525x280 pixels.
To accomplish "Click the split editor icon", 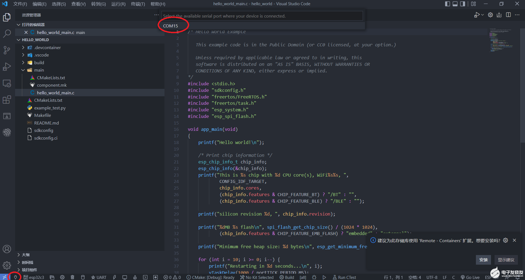I will (x=508, y=15).
